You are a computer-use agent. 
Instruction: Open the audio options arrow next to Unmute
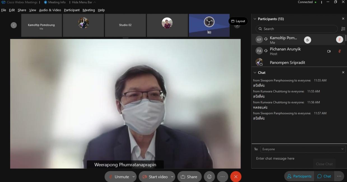pos(134,177)
